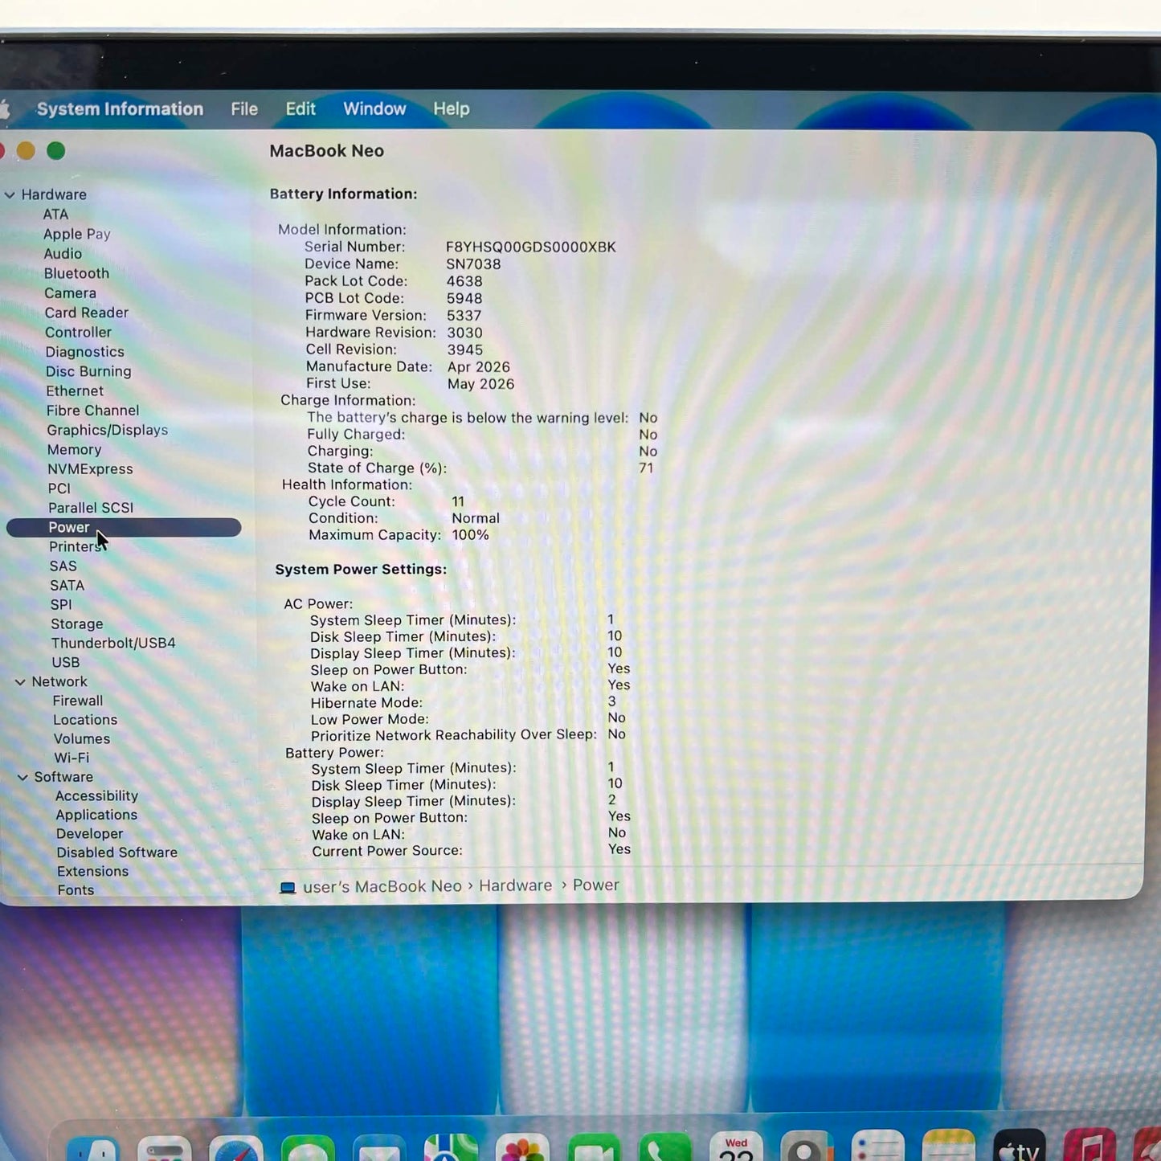Select Camera in the sidebar
The width and height of the screenshot is (1161, 1161).
click(x=71, y=293)
